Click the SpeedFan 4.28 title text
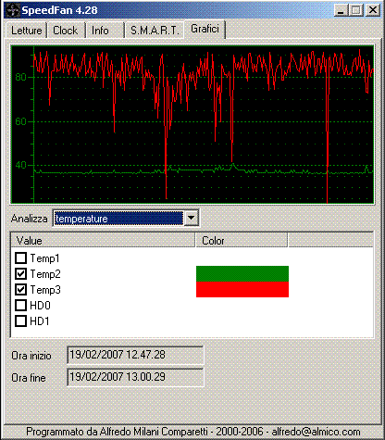 click(59, 10)
